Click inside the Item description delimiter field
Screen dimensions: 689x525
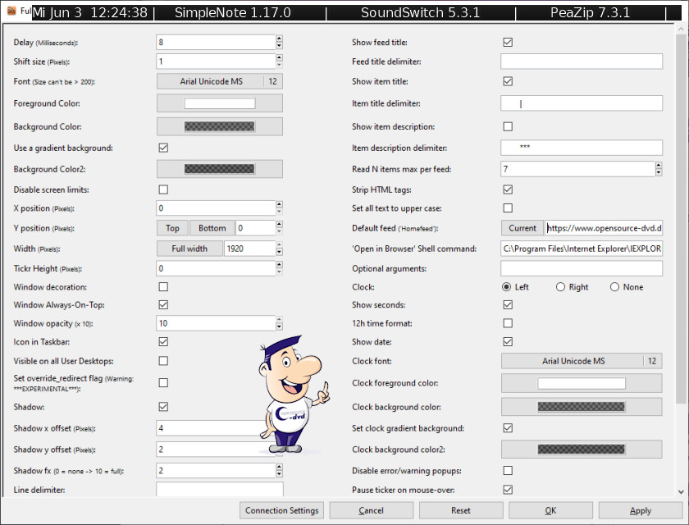pos(581,148)
